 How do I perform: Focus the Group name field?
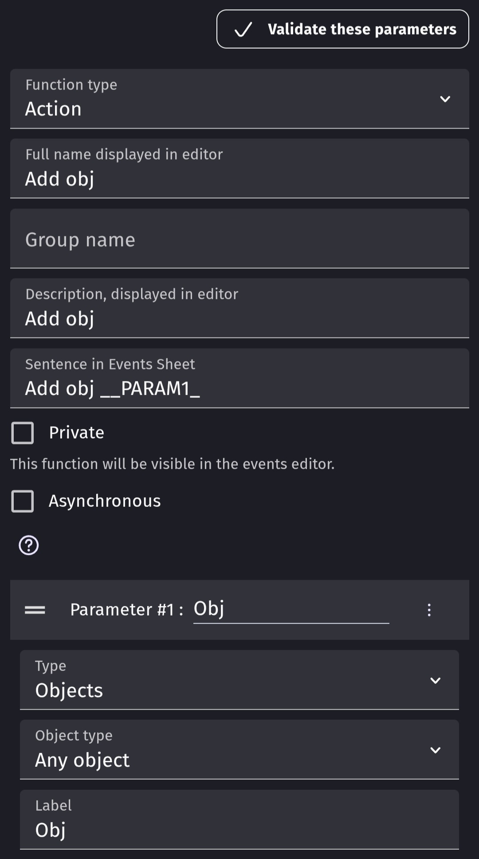pyautogui.click(x=239, y=239)
